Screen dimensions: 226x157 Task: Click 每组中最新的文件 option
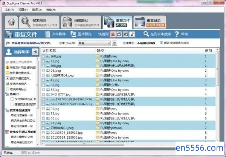[22, 137]
